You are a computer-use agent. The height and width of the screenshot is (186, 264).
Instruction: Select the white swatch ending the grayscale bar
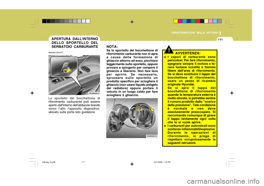(x=88, y=21)
